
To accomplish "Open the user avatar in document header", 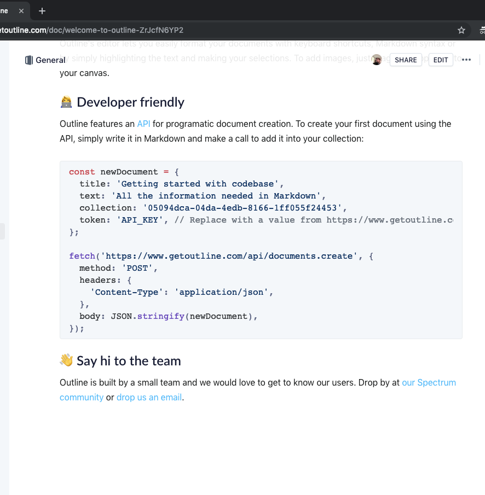I will click(377, 60).
